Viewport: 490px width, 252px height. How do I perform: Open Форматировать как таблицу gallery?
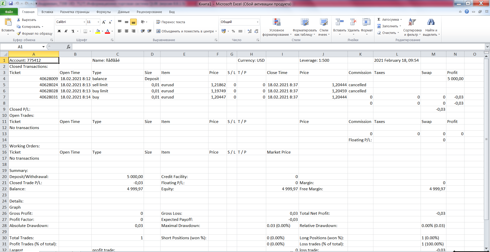305,27
